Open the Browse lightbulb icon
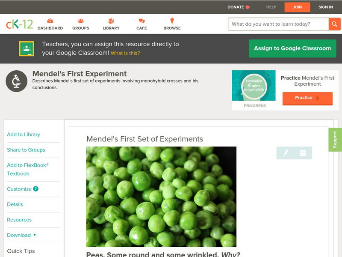Screen dimensions: 342x257 (x=172, y=21)
